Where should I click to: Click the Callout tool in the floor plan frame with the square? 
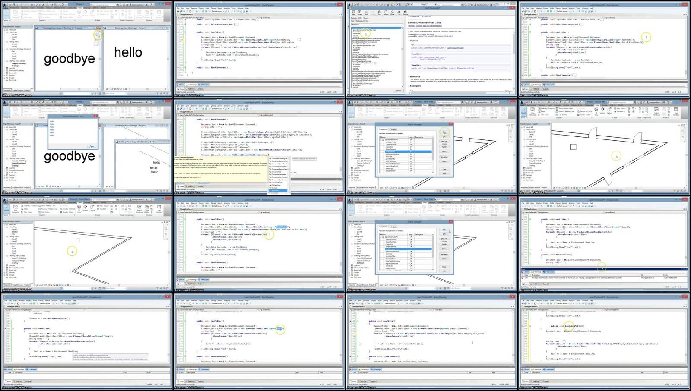coord(609,110)
